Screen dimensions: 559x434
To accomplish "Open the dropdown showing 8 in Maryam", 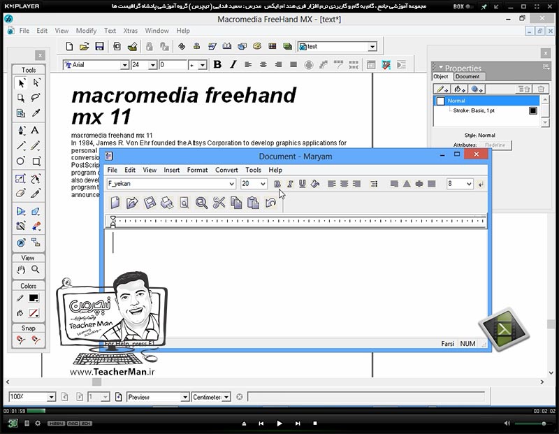I will click(469, 184).
